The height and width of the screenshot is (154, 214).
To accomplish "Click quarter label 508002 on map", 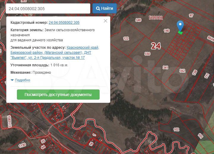I will click(155, 18).
